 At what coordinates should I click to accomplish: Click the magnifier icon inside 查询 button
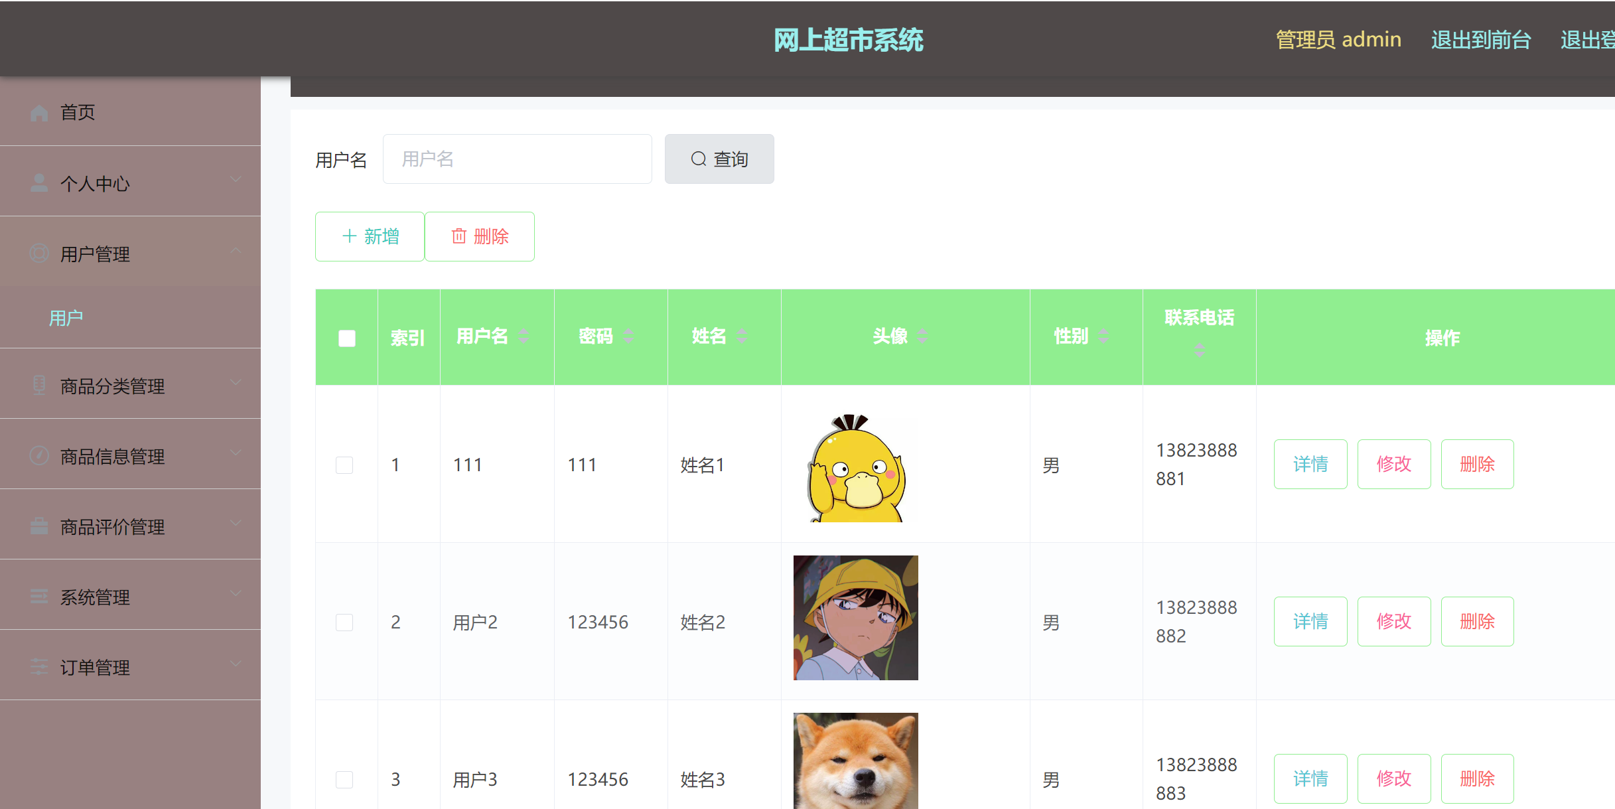point(698,159)
